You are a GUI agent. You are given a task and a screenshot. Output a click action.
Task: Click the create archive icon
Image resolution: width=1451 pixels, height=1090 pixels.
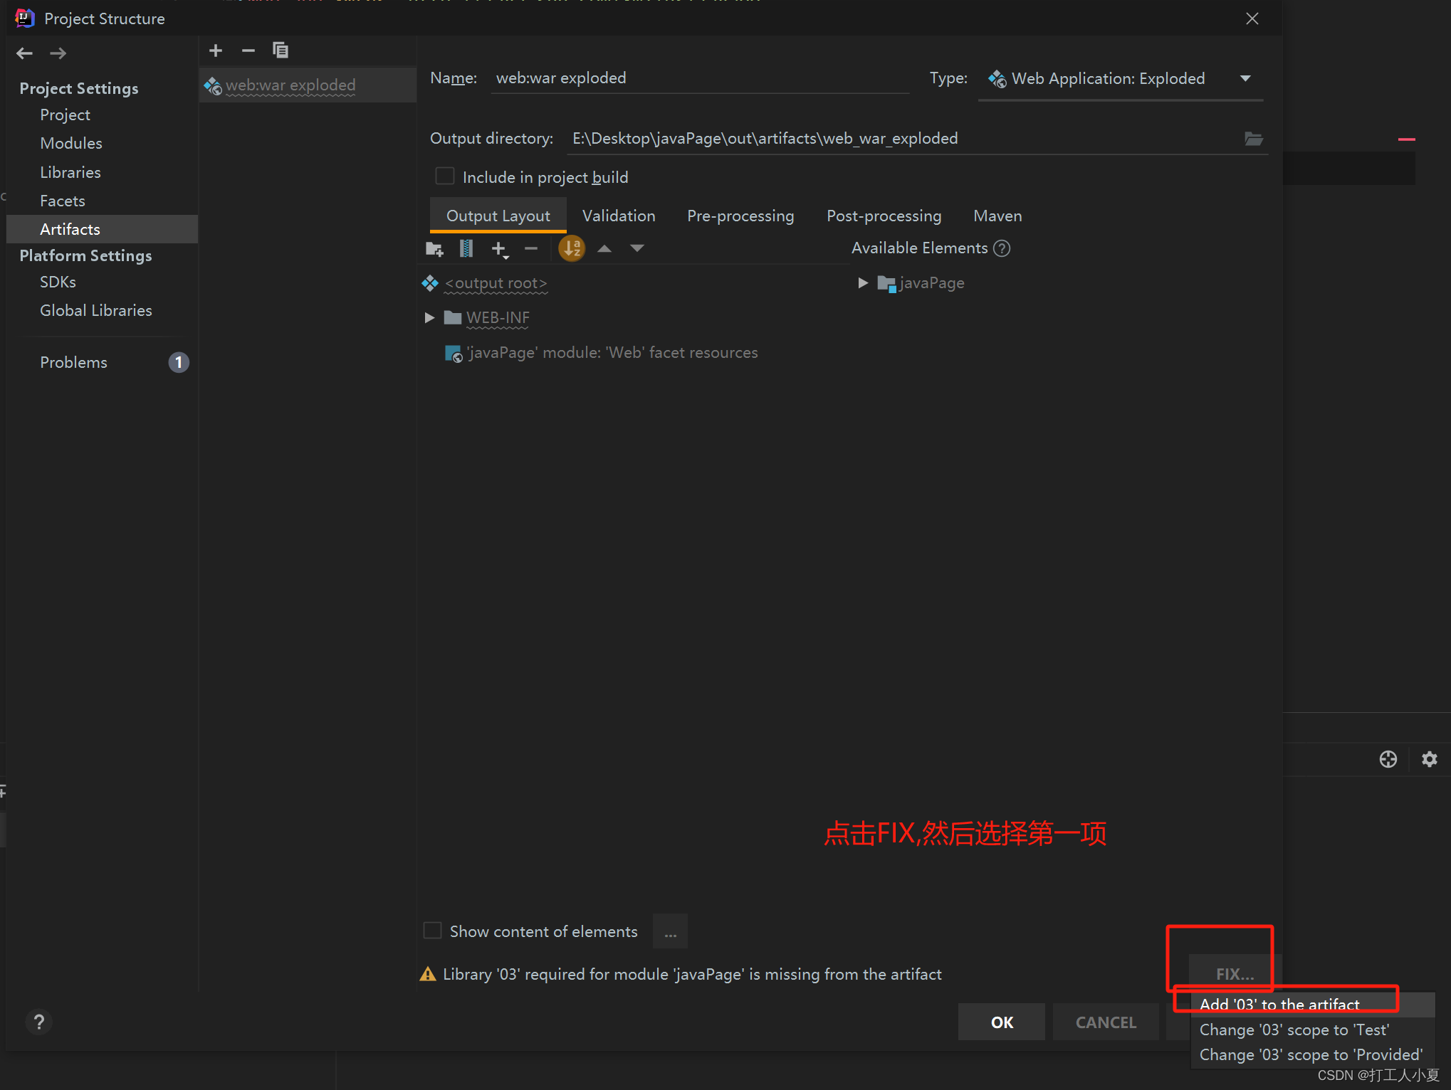[x=466, y=248]
